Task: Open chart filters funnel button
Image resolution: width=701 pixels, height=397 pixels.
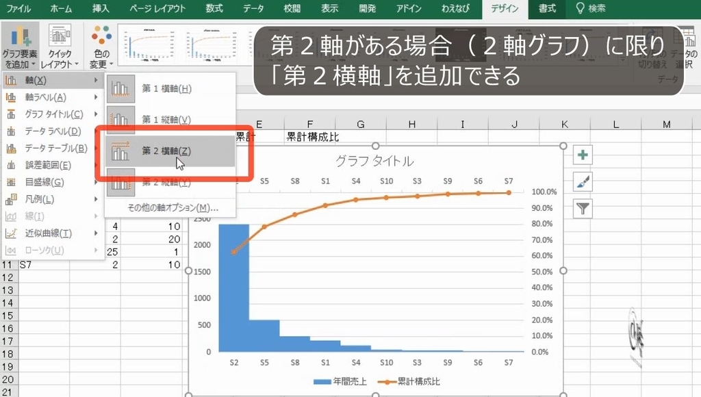Action: coord(583,208)
